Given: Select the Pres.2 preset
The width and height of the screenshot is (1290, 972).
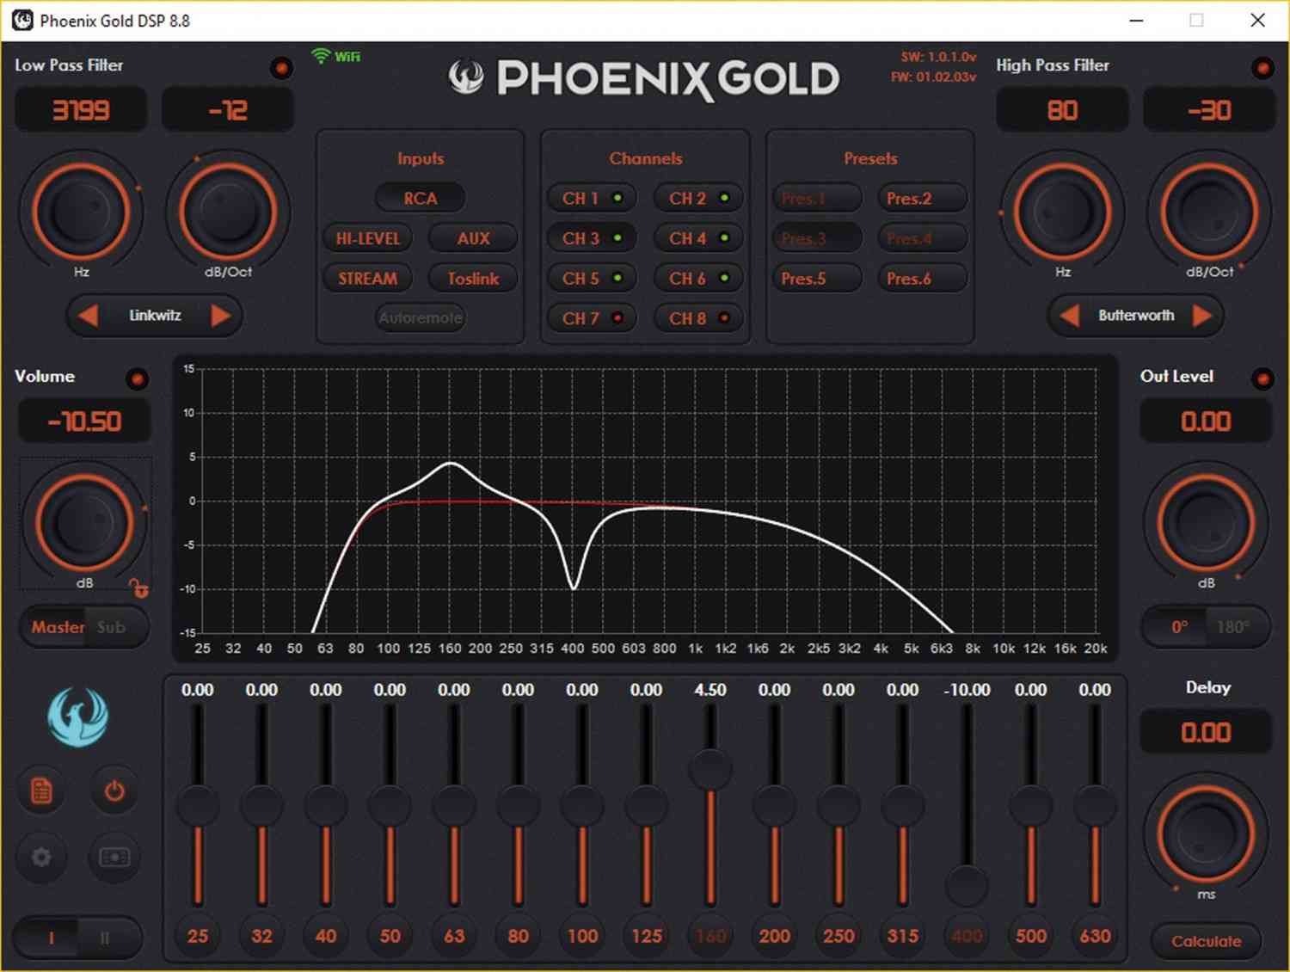Looking at the screenshot, I should click(x=921, y=199).
